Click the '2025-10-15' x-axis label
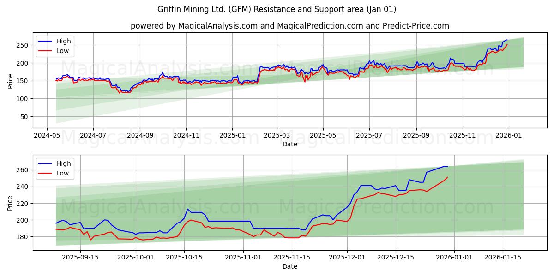Viewport: 554px width, 277px height. tap(184, 259)
